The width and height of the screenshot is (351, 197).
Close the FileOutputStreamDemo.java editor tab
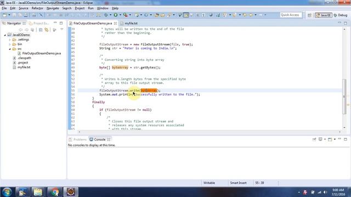pos(115,23)
